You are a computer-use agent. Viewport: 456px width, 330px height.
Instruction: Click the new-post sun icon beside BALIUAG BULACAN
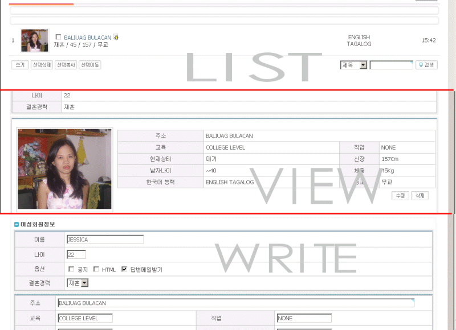(116, 37)
